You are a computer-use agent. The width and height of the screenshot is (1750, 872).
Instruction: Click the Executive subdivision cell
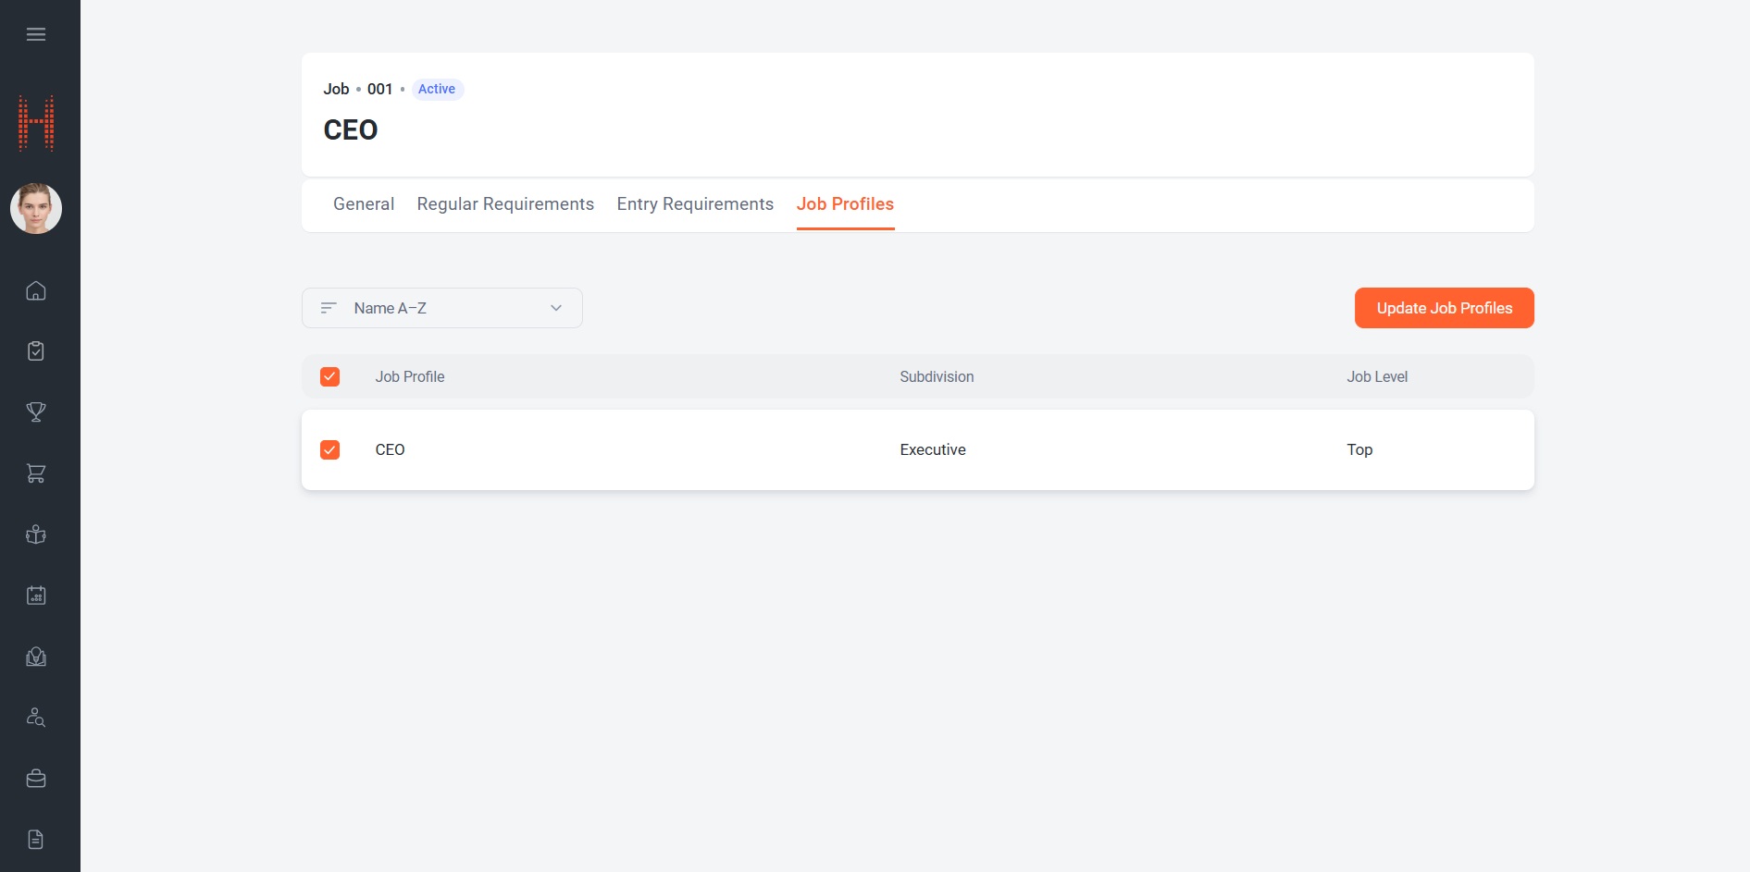point(933,449)
